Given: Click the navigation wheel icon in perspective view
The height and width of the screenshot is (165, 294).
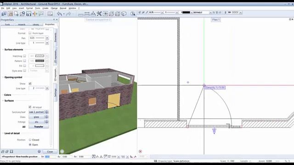Looking at the screenshot, I should point(62,151).
